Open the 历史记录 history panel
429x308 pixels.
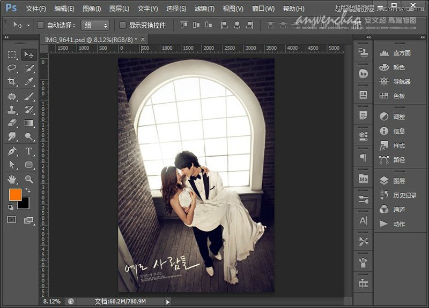pyautogui.click(x=404, y=195)
